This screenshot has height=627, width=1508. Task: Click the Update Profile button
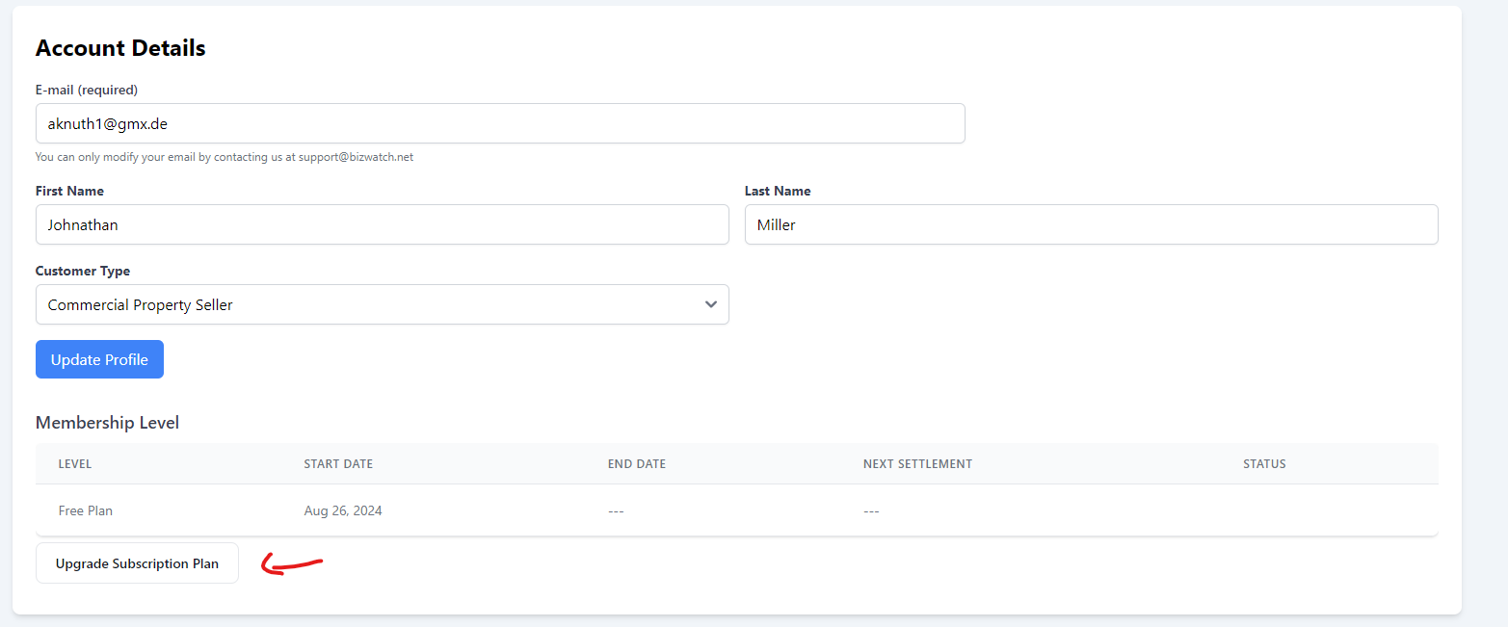99,359
